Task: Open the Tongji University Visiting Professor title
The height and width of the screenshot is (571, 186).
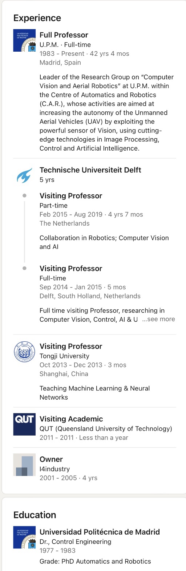Action: (x=71, y=346)
